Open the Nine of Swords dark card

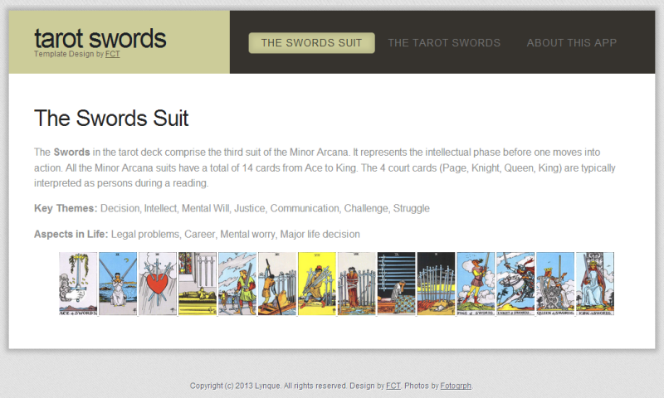397,284
